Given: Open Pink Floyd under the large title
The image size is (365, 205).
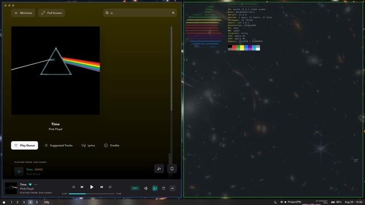Looking at the screenshot, I should (x=55, y=129).
